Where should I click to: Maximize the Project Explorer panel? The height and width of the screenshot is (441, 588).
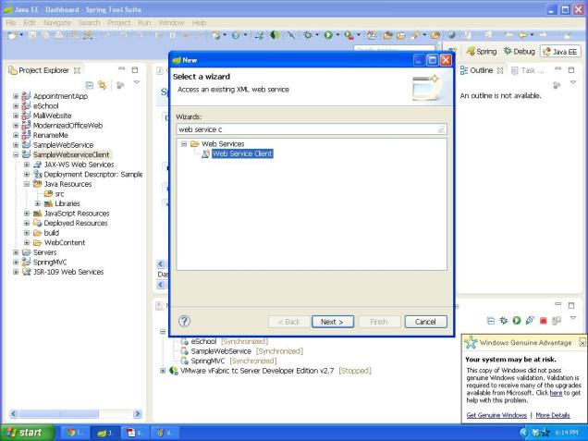coord(135,69)
